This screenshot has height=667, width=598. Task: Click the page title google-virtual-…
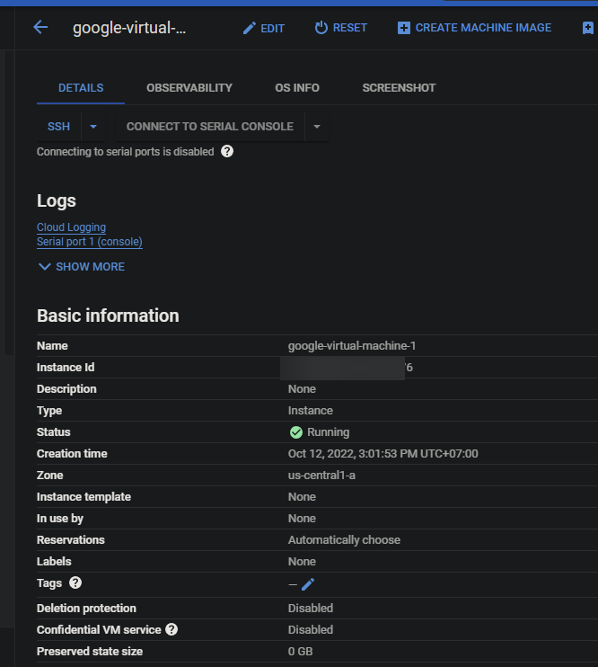coord(129,28)
